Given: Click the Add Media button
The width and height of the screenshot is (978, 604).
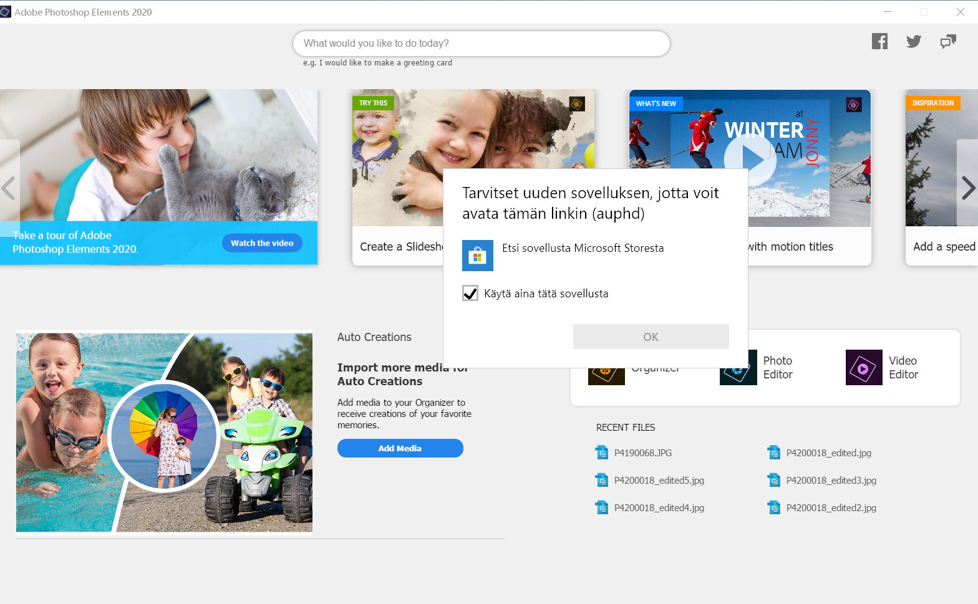Looking at the screenshot, I should [400, 448].
